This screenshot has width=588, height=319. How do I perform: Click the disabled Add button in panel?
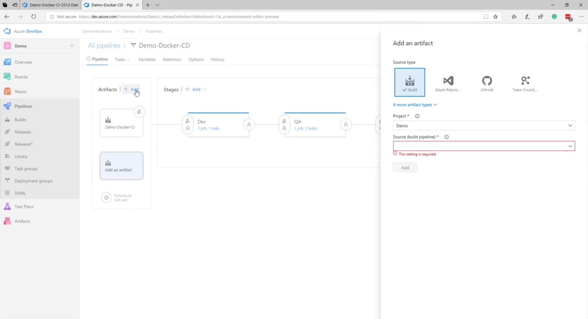pos(405,168)
